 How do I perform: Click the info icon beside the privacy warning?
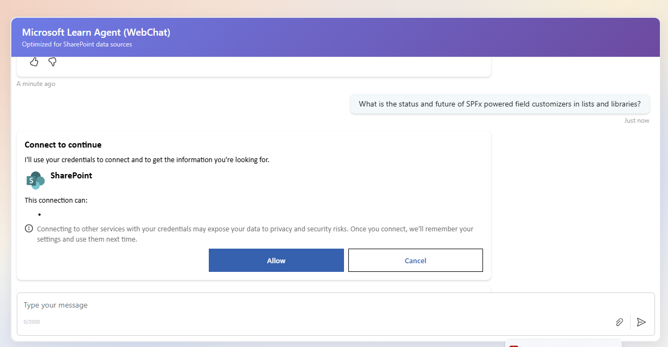pyautogui.click(x=29, y=228)
